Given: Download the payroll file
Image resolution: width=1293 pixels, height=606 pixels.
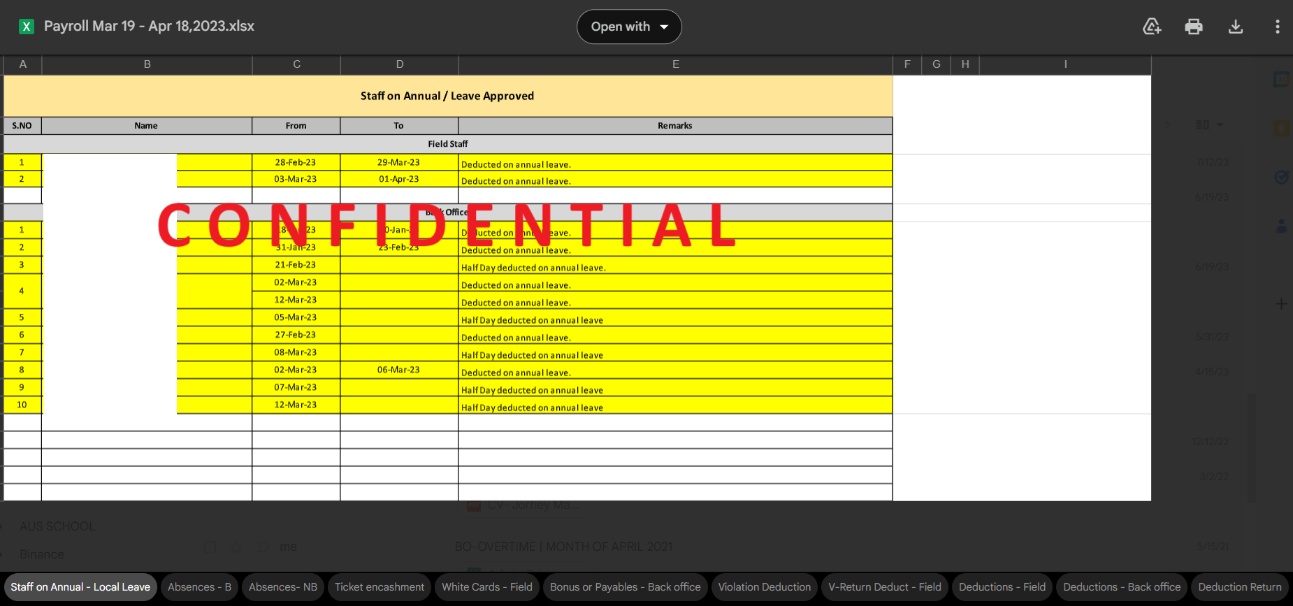Looking at the screenshot, I should 1236,27.
